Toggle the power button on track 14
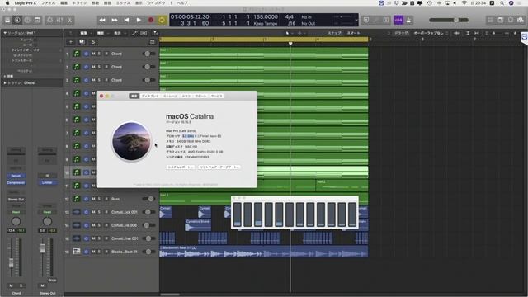The width and height of the screenshot is (528, 297). click(86, 225)
